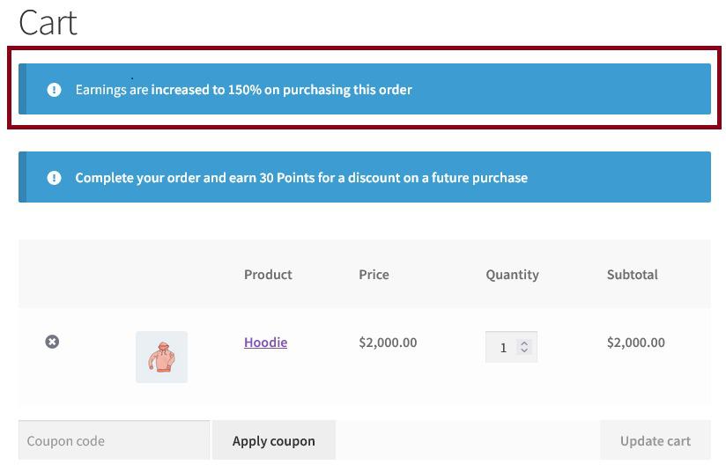Click into the Coupon code field
The height and width of the screenshot is (472, 726).
tap(114, 440)
